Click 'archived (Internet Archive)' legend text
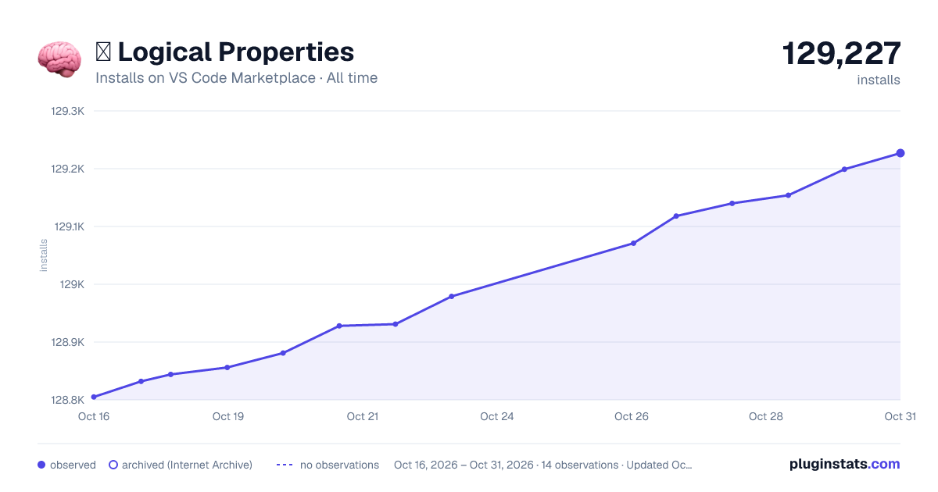The image size is (938, 492). [x=187, y=465]
